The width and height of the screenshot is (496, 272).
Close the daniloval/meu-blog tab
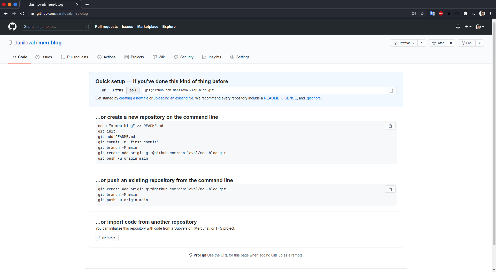click(x=77, y=4)
